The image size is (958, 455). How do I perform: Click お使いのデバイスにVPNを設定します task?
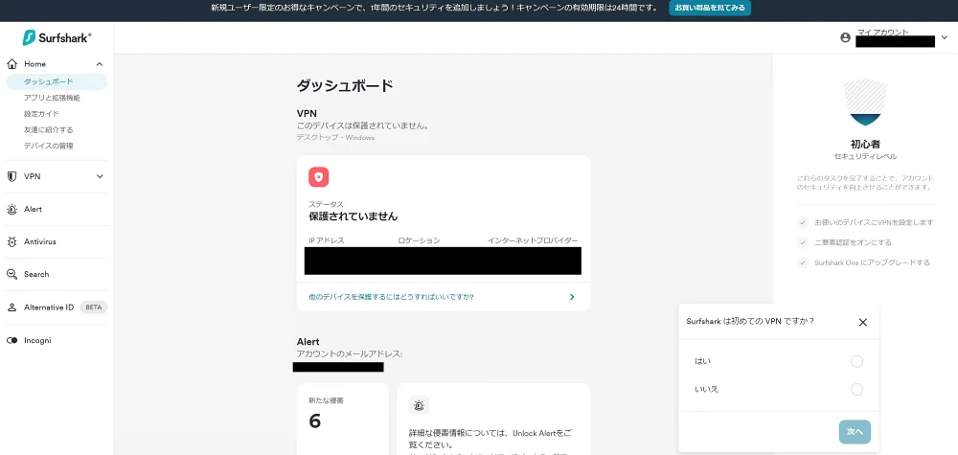click(x=874, y=223)
